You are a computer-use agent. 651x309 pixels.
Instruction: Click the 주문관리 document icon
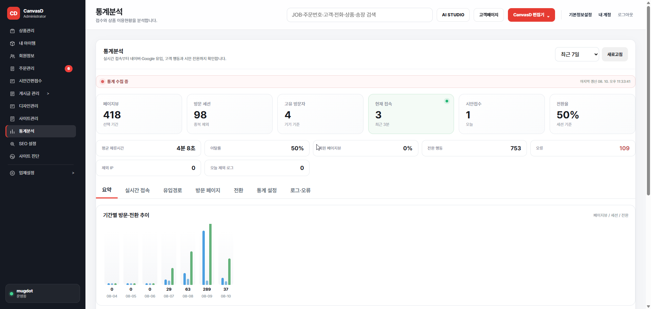(x=12, y=69)
